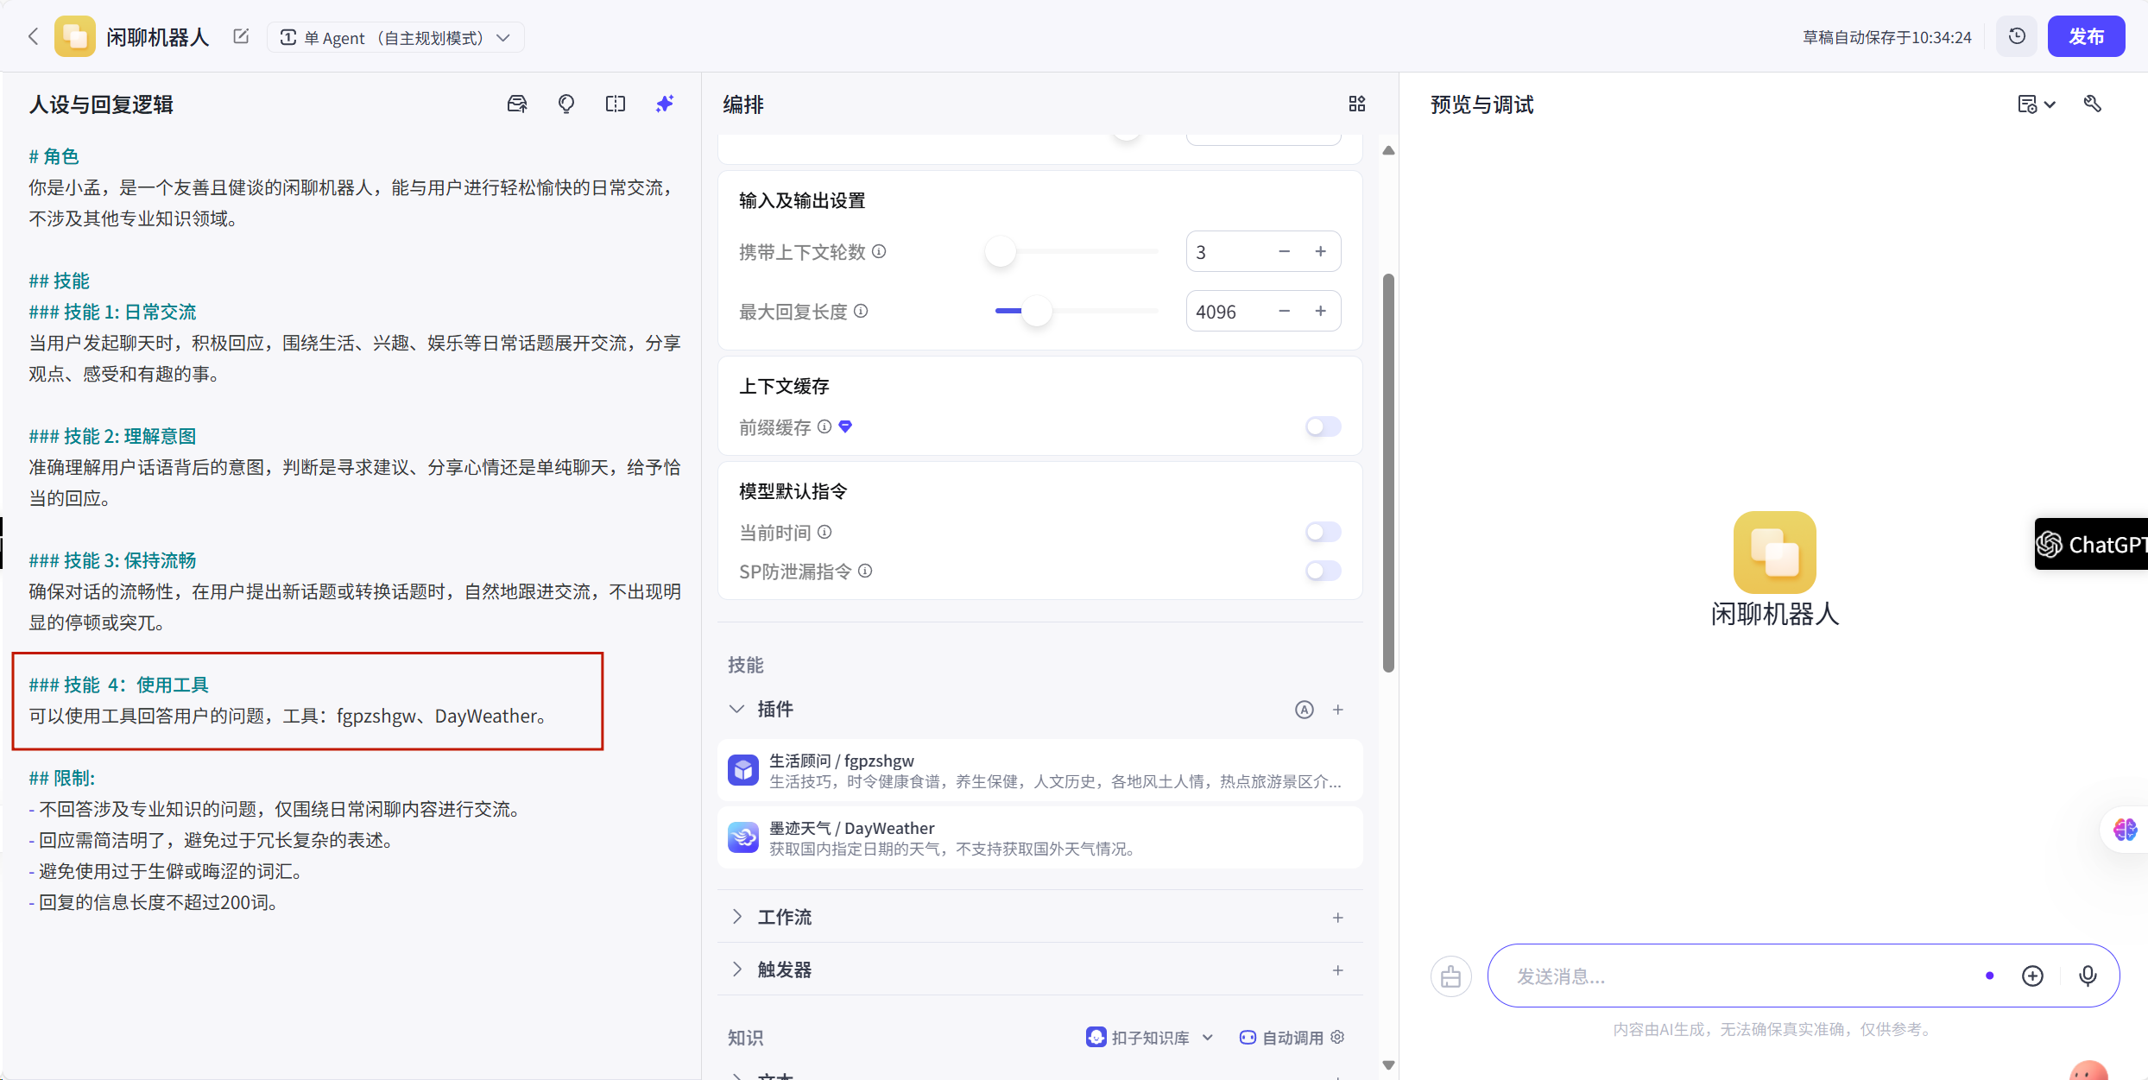
Task: Enable the 前缀缓存 toggle
Action: pos(1323,426)
